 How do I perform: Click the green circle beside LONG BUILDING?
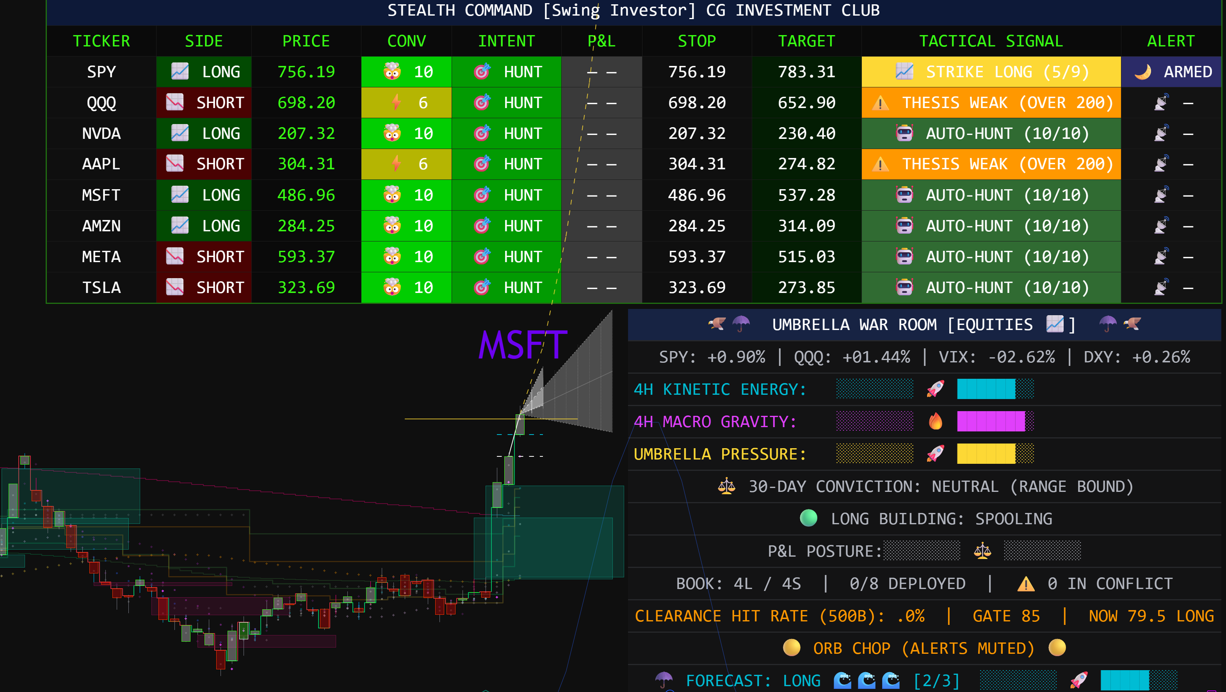pyautogui.click(x=809, y=518)
